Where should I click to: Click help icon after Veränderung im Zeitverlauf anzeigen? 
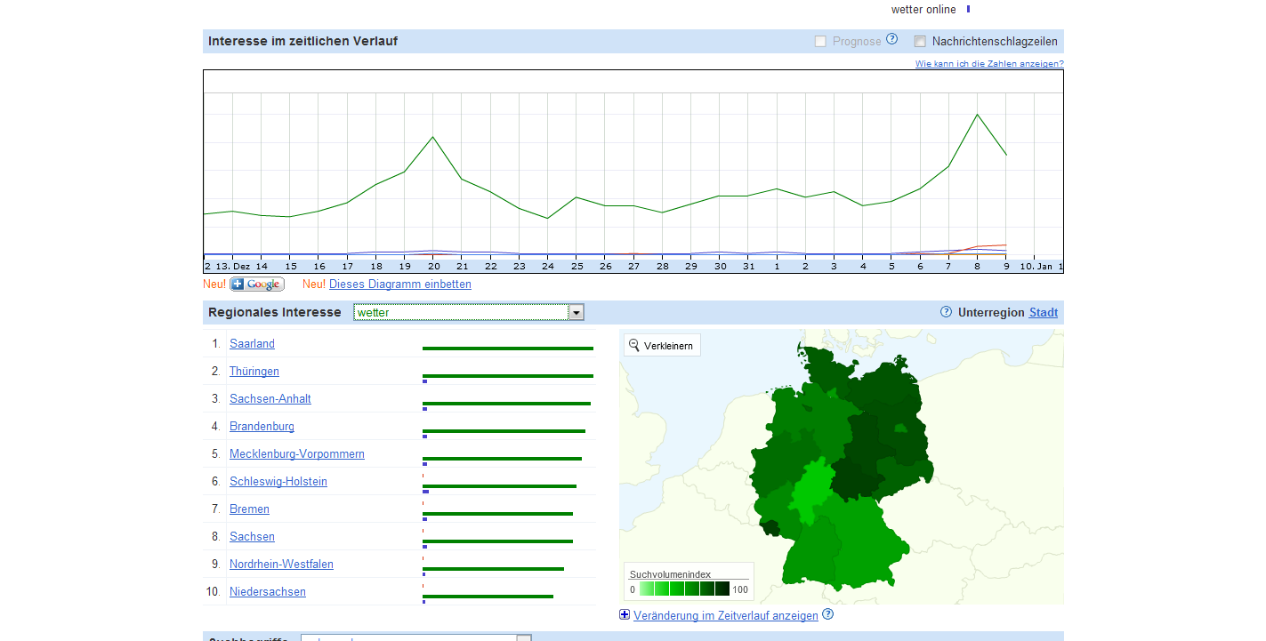pyautogui.click(x=828, y=614)
